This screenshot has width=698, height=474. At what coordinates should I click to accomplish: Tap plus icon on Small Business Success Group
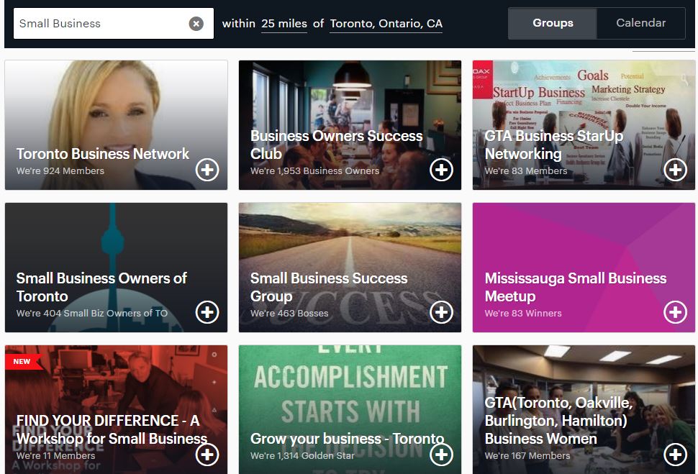click(x=442, y=312)
